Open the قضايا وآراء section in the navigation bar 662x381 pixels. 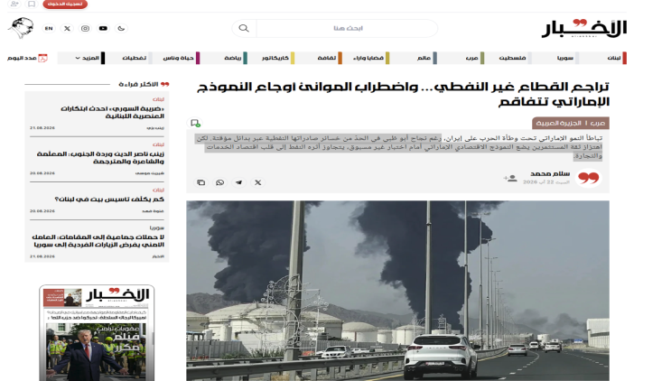(x=368, y=58)
